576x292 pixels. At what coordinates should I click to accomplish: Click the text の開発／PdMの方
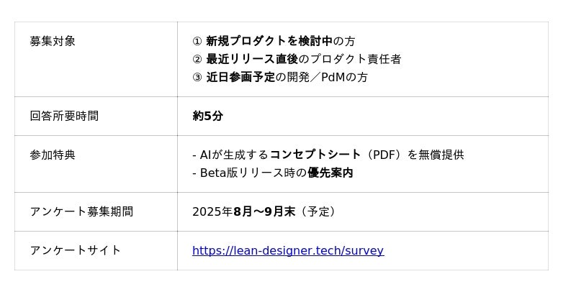pos(322,77)
